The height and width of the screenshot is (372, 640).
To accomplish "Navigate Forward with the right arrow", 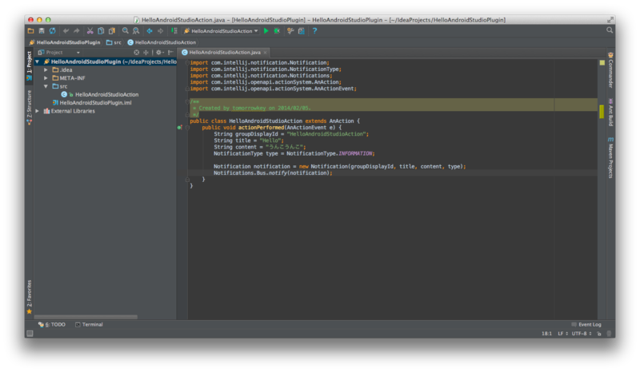I will (161, 31).
